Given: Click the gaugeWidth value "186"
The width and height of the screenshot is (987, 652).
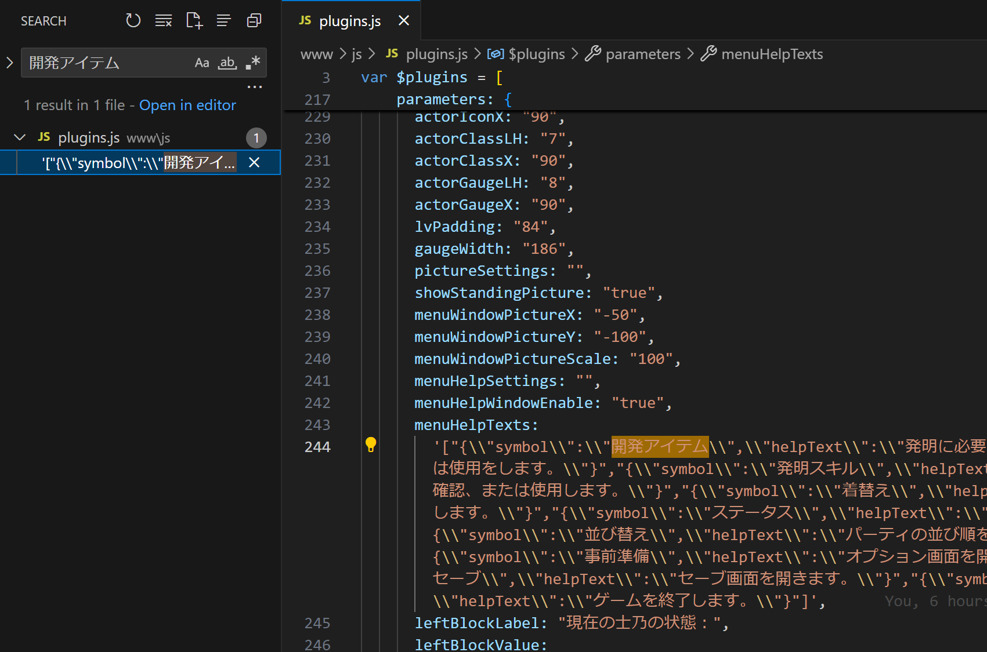Looking at the screenshot, I should (544, 249).
